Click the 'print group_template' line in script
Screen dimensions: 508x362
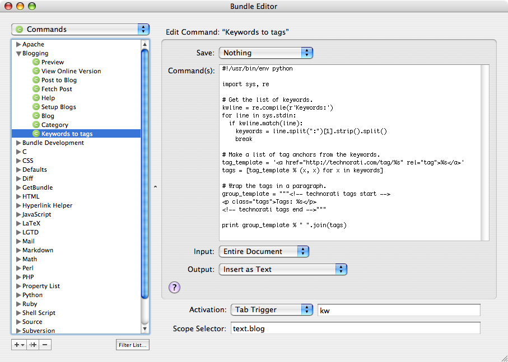tap(284, 225)
